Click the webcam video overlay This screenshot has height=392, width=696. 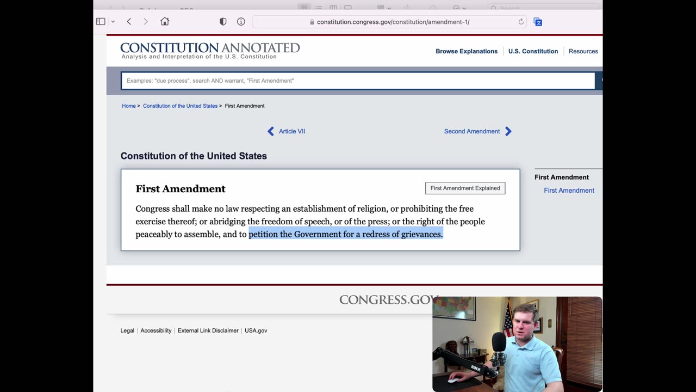point(517,344)
